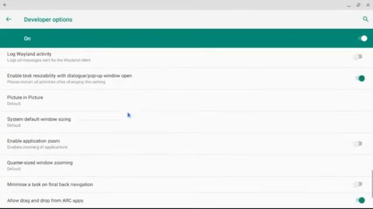Disable task resizability with dialogue/pop-up toggle
Image resolution: width=373 pixels, height=209 pixels.
tap(360, 78)
